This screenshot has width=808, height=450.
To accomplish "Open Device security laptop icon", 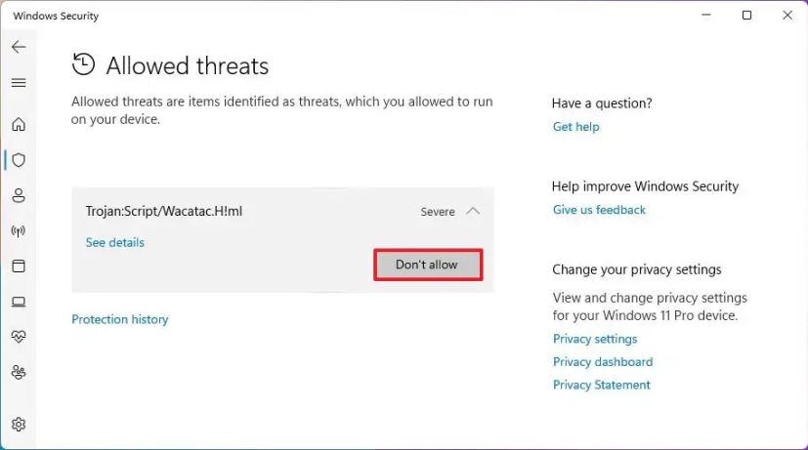I will pos(19,302).
